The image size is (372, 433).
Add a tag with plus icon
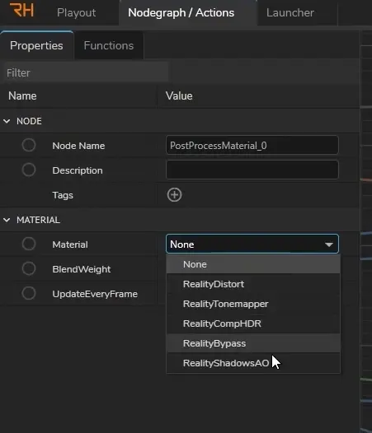(174, 195)
